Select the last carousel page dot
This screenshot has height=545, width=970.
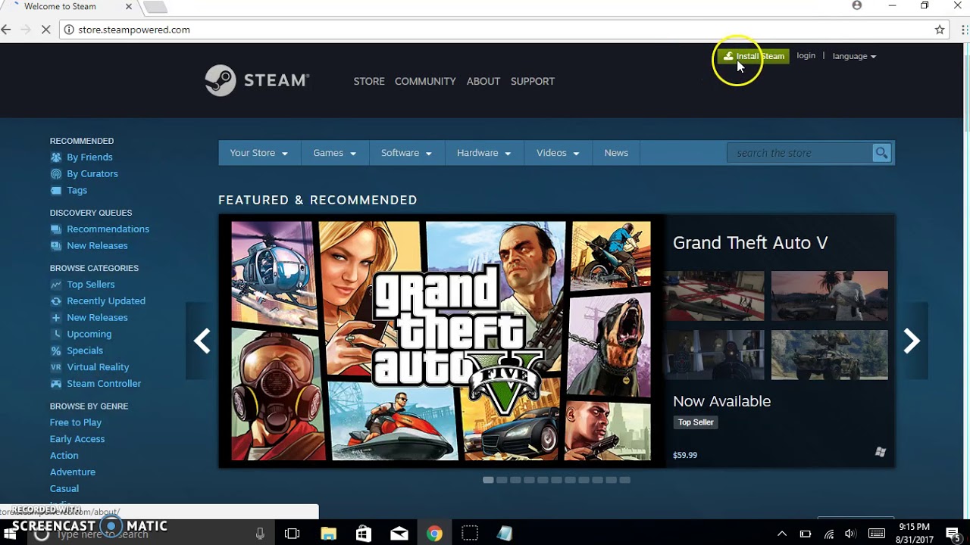(624, 480)
